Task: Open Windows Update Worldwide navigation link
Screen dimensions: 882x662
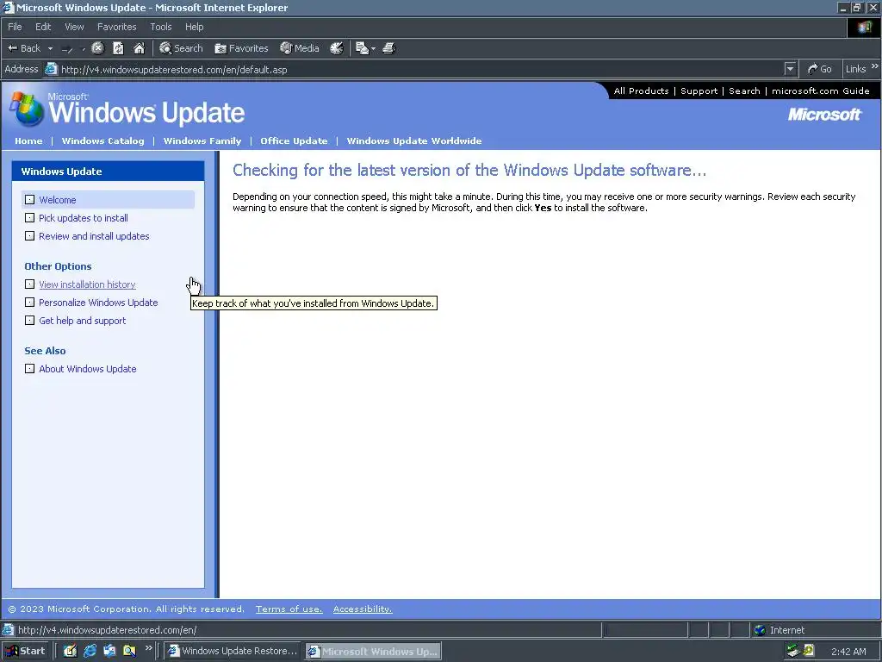Action: click(414, 141)
